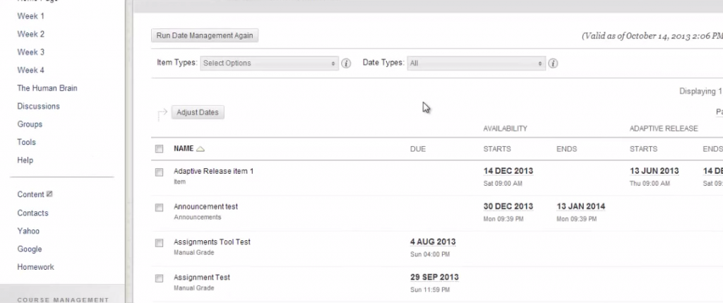Click the NAME column header
723x303 pixels.
[x=184, y=148]
